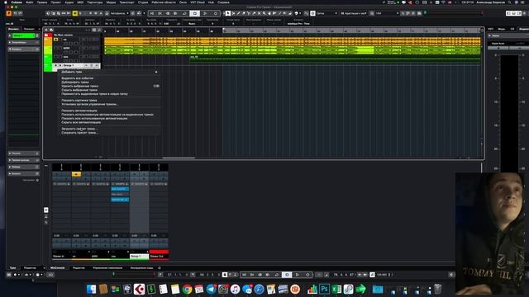Select the Object Selection arrow tool
Viewport: 529px width, 297px height.
click(x=228, y=13)
